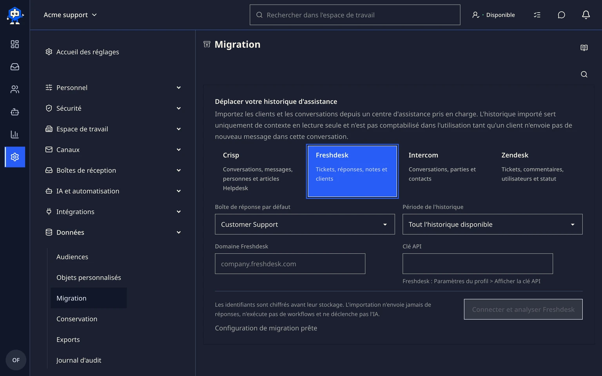Open the inbox tray icon in sidebar
This screenshot has height=376, width=602.
click(15, 67)
